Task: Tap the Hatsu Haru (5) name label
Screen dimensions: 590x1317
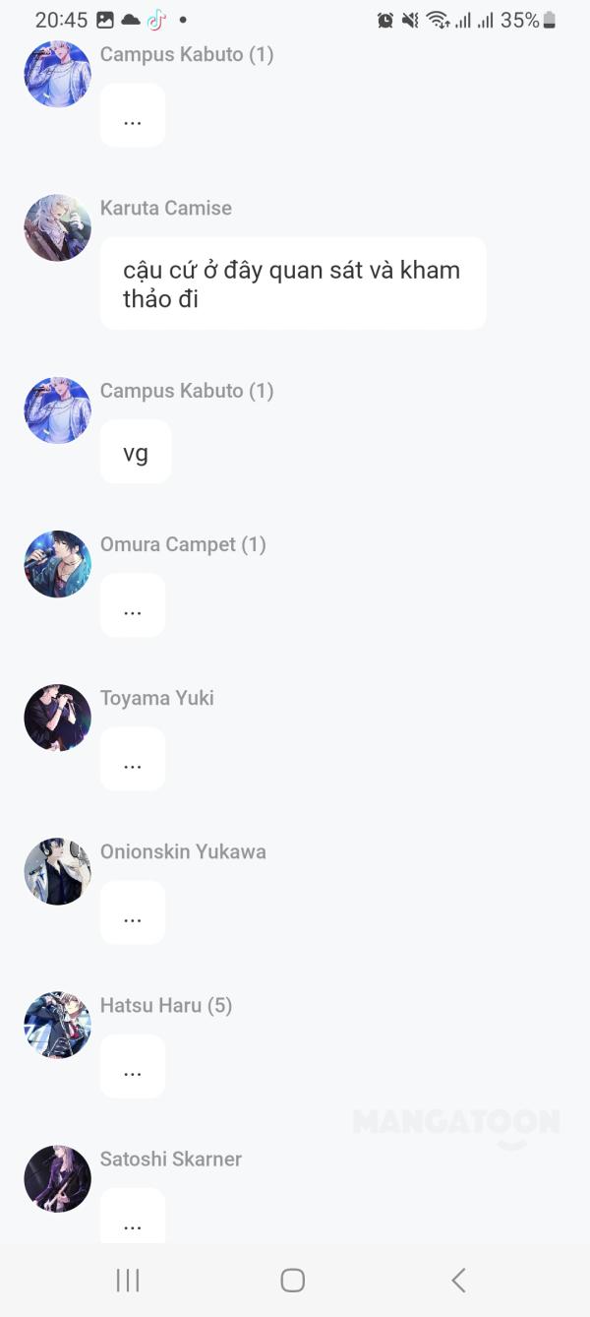Action: point(166,1005)
